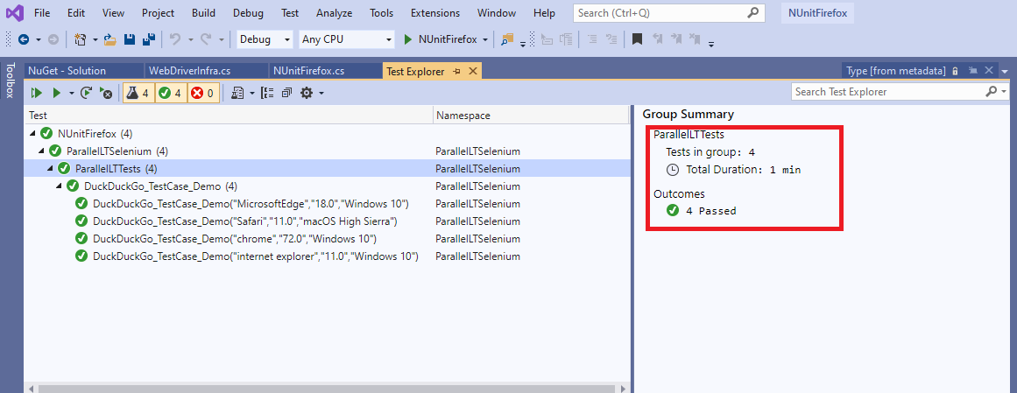The height and width of the screenshot is (393, 1017).
Task: Toggle pin on Test Explorer tab
Action: [456, 72]
